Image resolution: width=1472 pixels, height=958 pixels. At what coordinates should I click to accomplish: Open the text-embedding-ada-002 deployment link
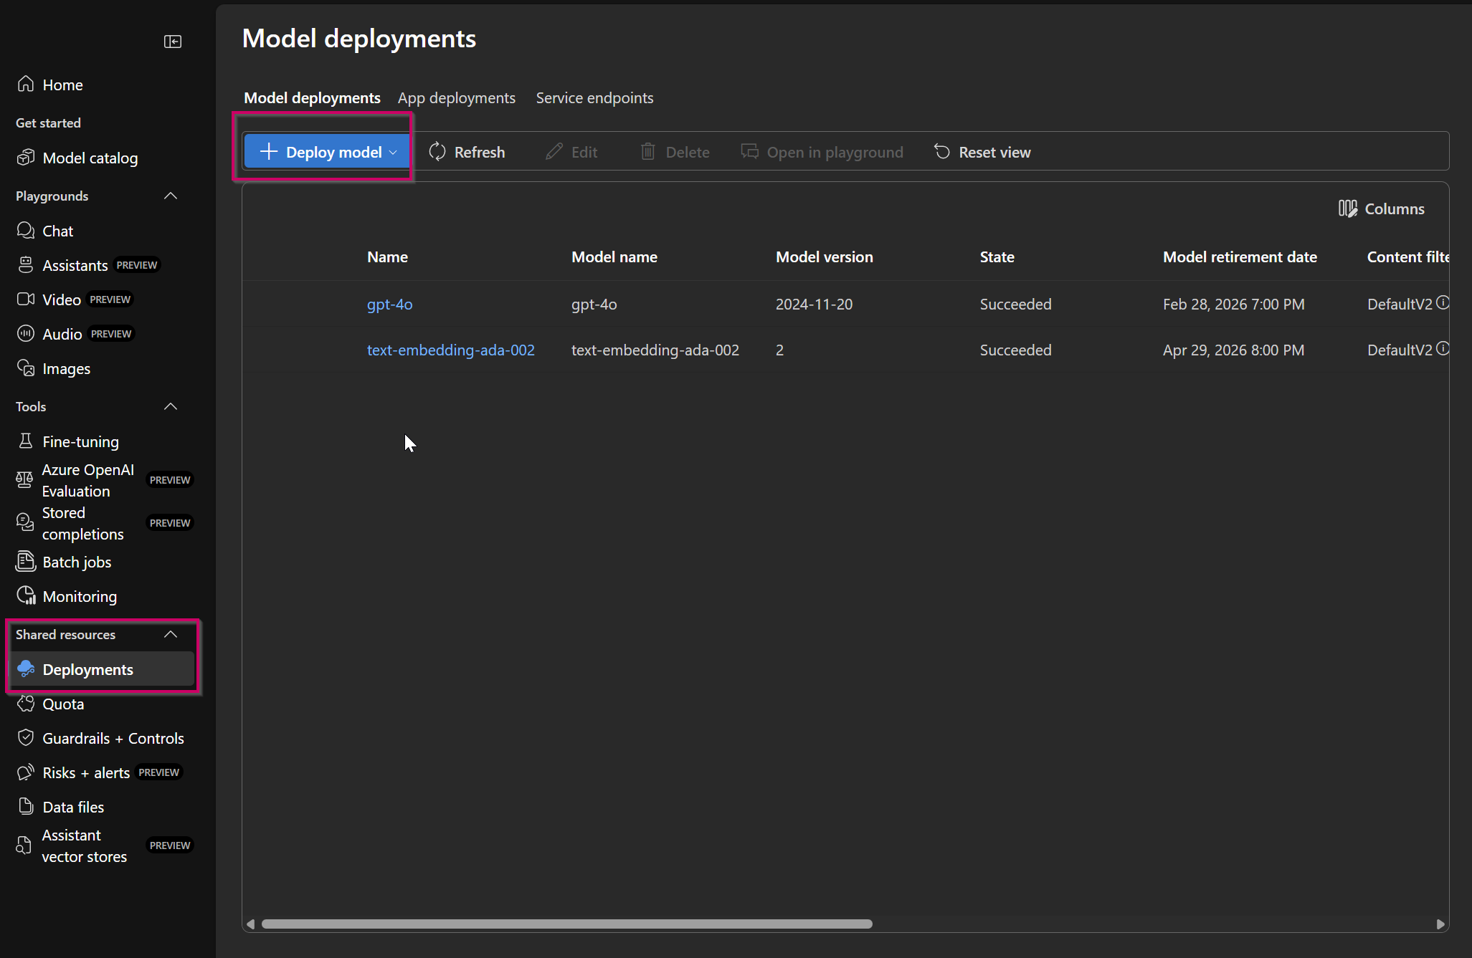(x=451, y=350)
